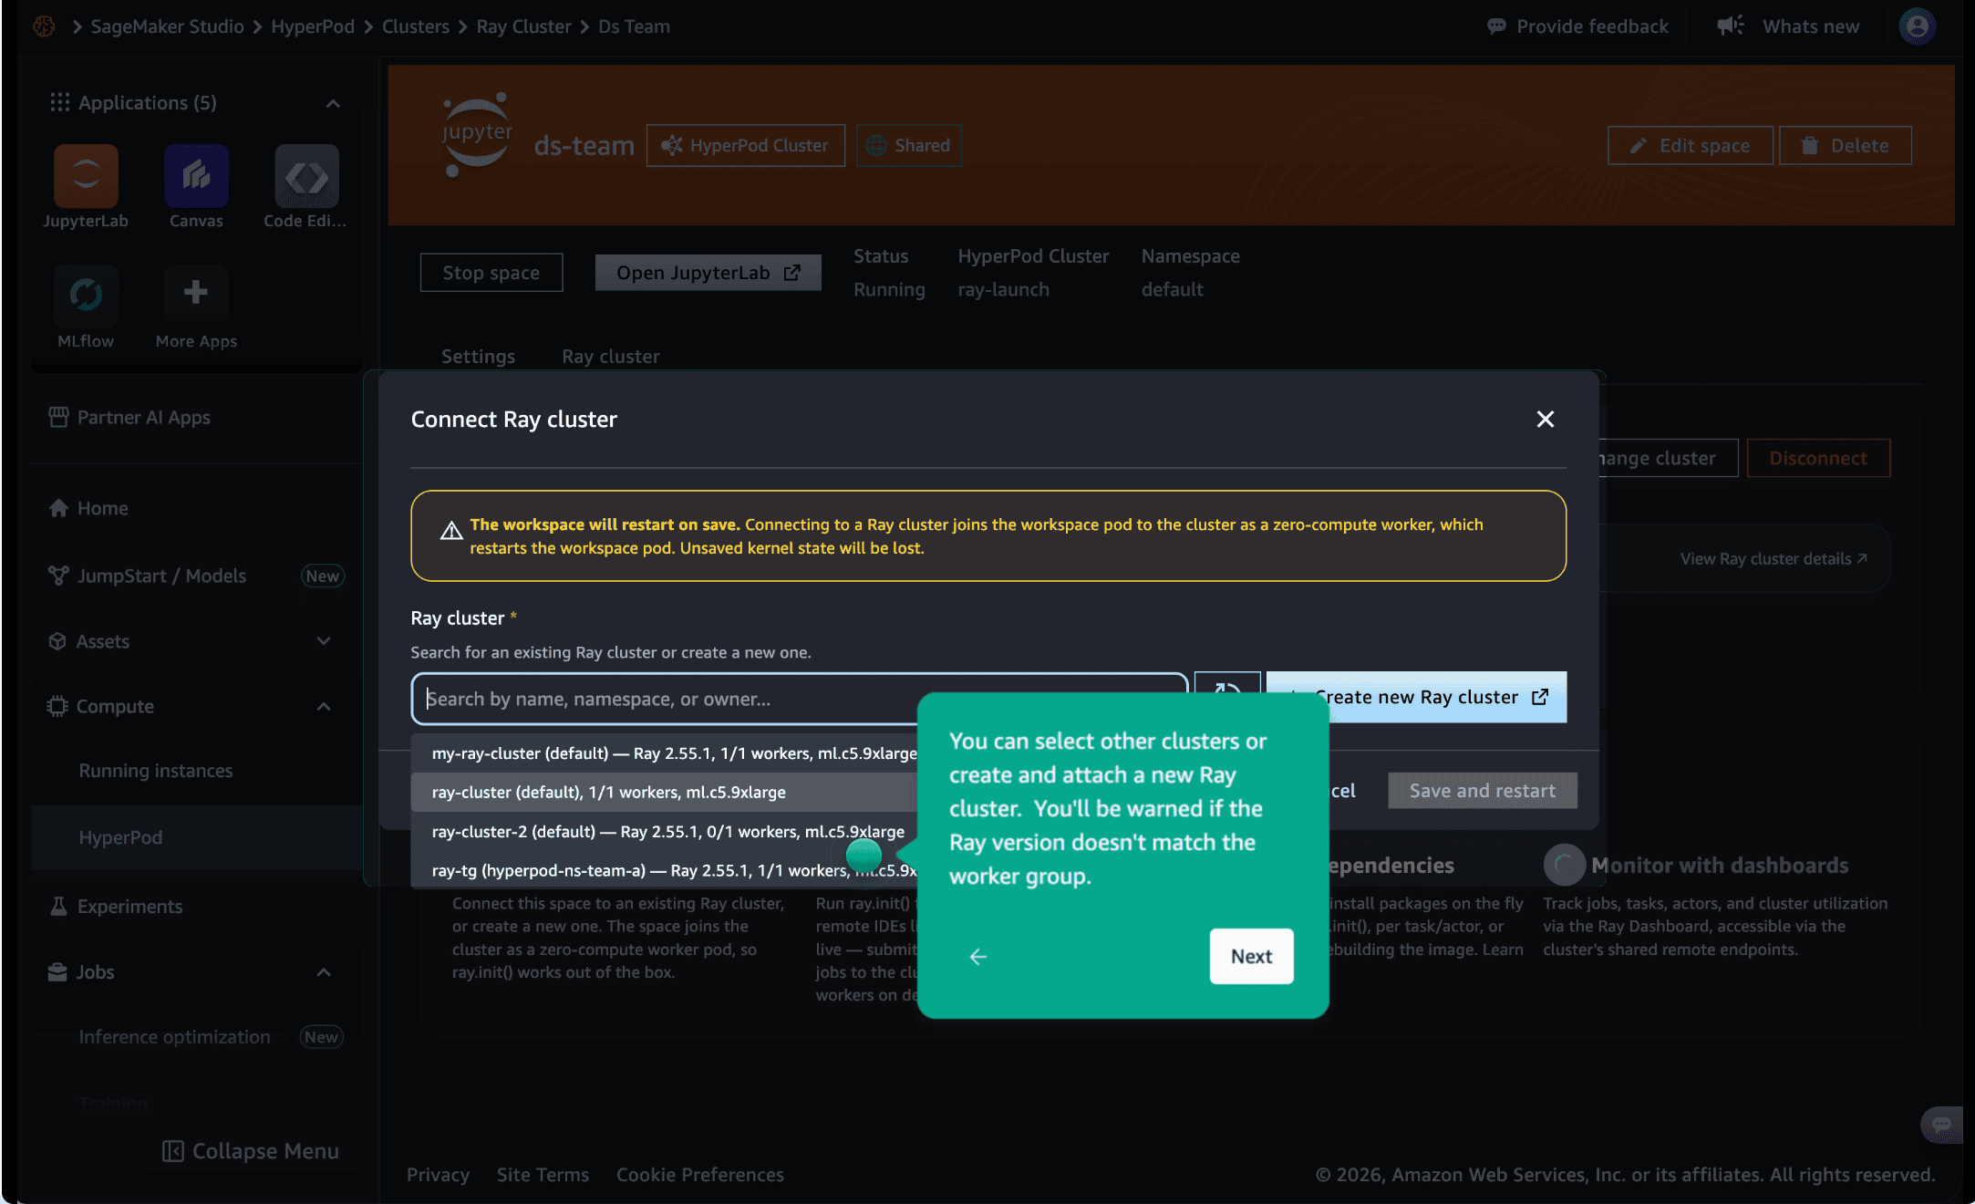Open View Ray cluster details link
The height and width of the screenshot is (1204, 1975).
tap(1774, 559)
